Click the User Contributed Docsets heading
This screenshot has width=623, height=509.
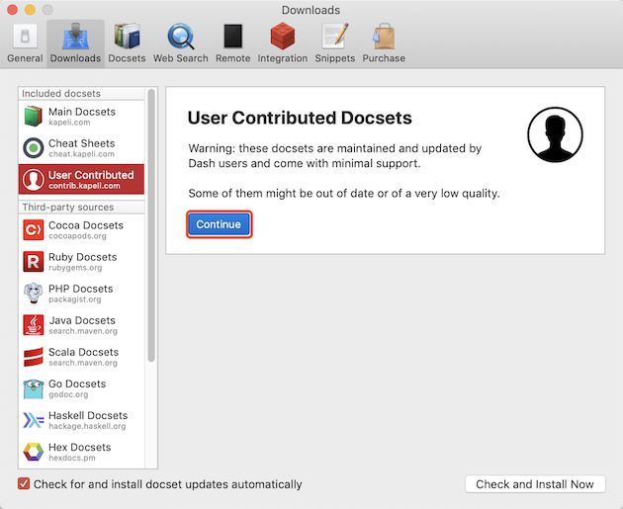[x=300, y=118]
